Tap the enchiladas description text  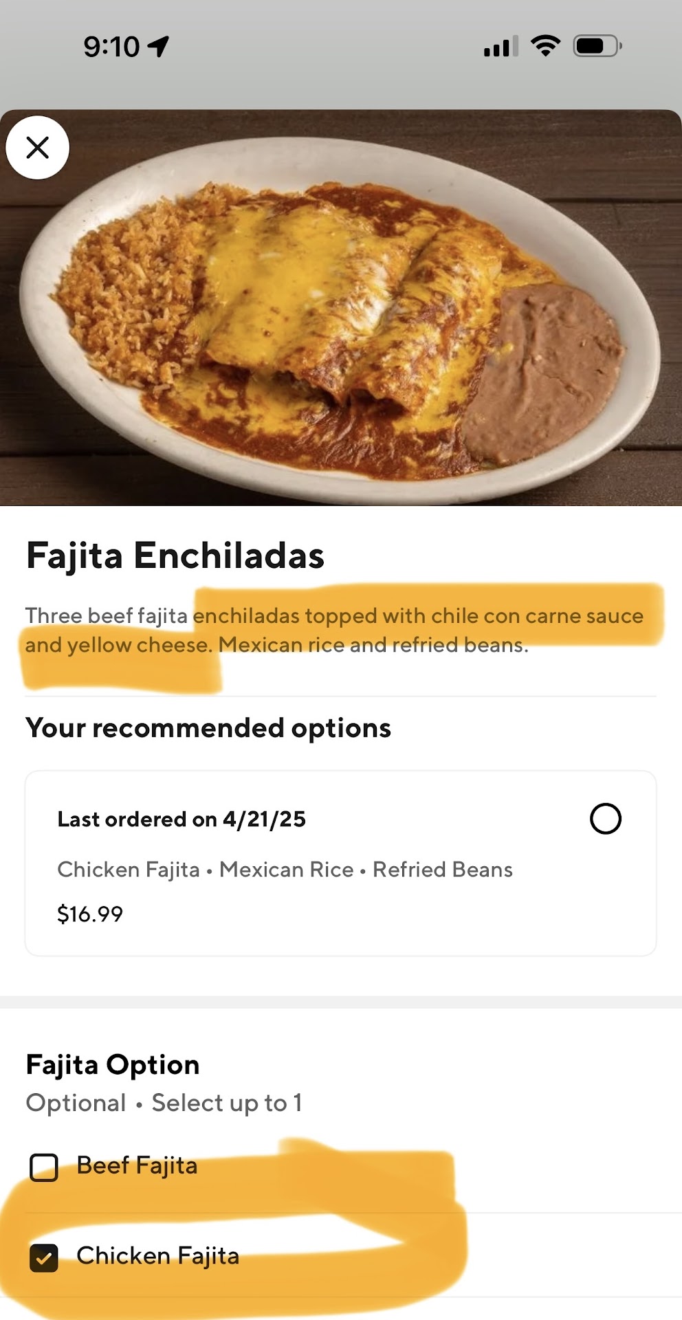tap(334, 630)
